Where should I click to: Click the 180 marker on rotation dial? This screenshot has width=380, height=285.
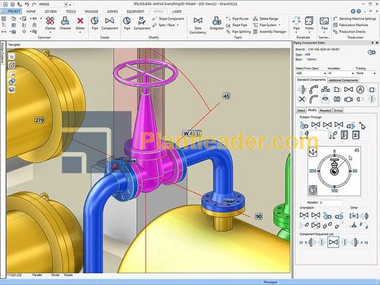(x=335, y=191)
